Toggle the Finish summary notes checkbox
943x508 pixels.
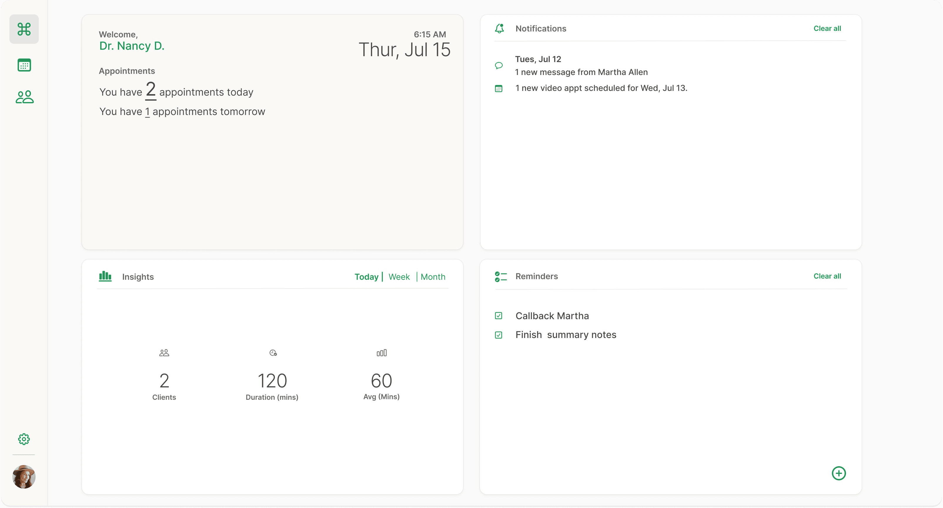click(x=499, y=335)
